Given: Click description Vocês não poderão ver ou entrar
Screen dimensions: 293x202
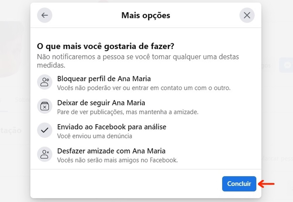Looking at the screenshot, I should coord(144,88).
